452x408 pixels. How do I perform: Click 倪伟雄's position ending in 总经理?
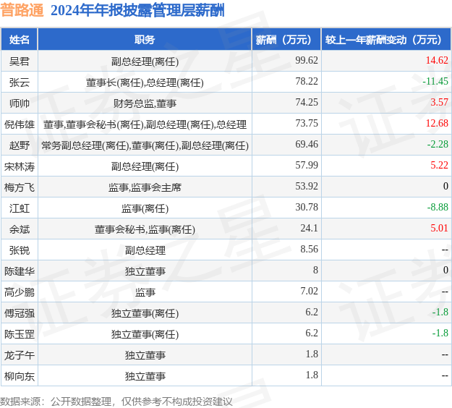[145, 124]
